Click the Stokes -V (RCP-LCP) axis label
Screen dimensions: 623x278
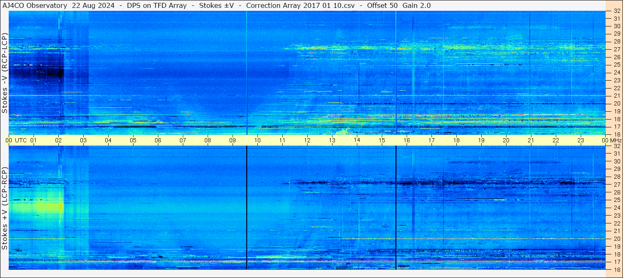[5, 72]
